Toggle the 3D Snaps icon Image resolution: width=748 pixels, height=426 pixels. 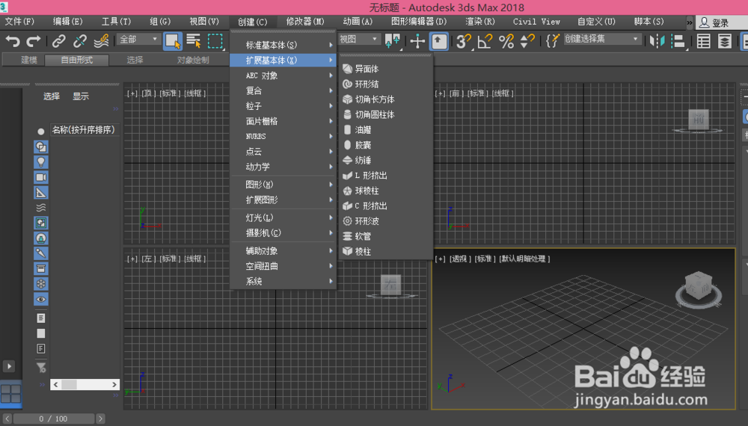point(463,41)
